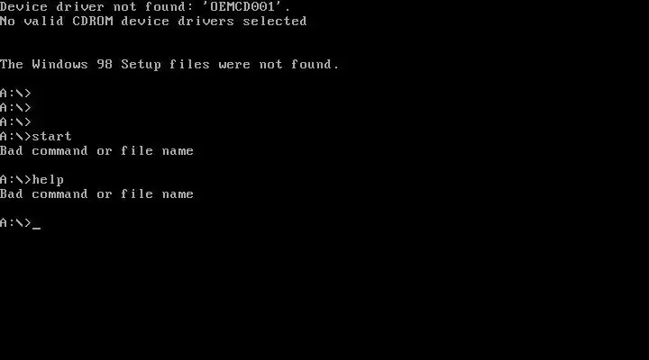Click the second empty A:\> prompt
This screenshot has width=649, height=360.
pyautogui.click(x=15, y=108)
